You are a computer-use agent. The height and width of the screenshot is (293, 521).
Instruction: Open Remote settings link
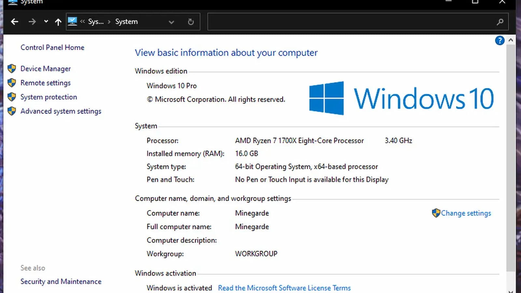pos(46,83)
